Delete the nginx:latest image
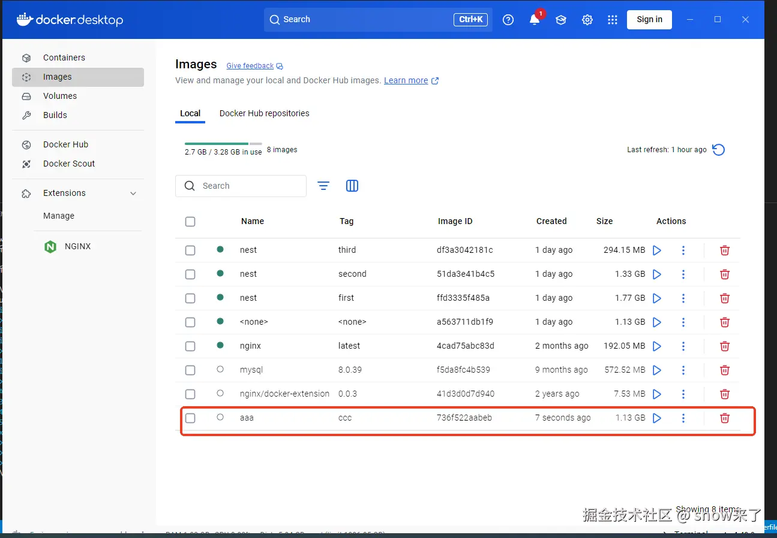The width and height of the screenshot is (777, 538). point(725,346)
